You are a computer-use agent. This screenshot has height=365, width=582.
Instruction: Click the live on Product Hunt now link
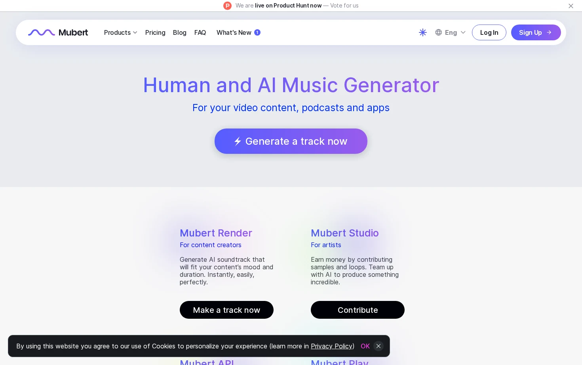point(288,6)
